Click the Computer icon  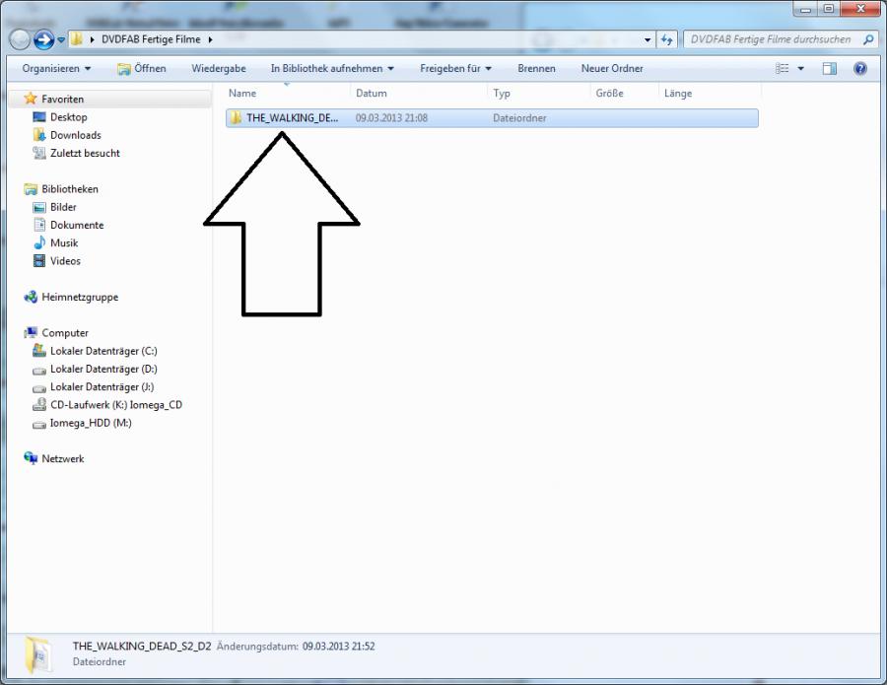point(31,332)
